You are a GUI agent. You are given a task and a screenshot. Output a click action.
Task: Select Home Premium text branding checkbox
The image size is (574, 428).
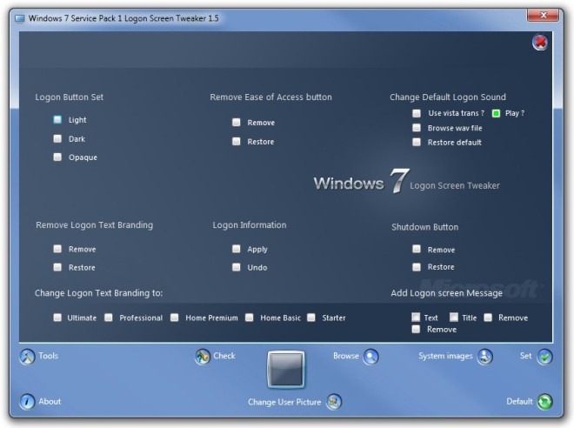[x=175, y=318]
